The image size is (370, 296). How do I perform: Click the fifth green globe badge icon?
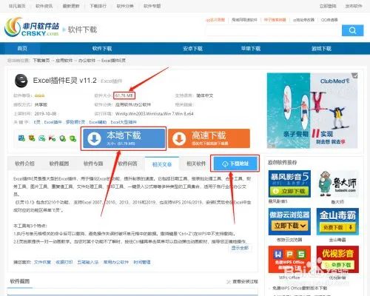tap(62, 138)
